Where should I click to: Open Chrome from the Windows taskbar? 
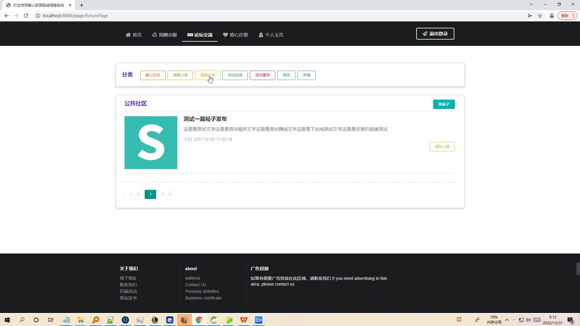(x=199, y=320)
